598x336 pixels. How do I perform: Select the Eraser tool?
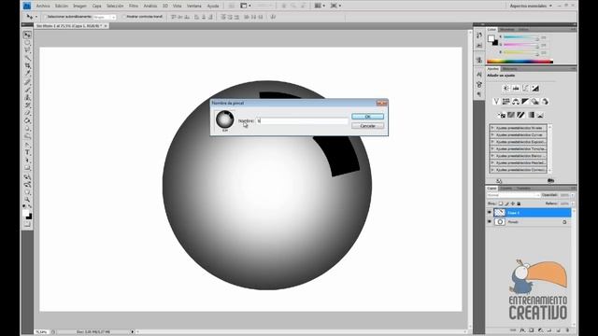tap(27, 113)
